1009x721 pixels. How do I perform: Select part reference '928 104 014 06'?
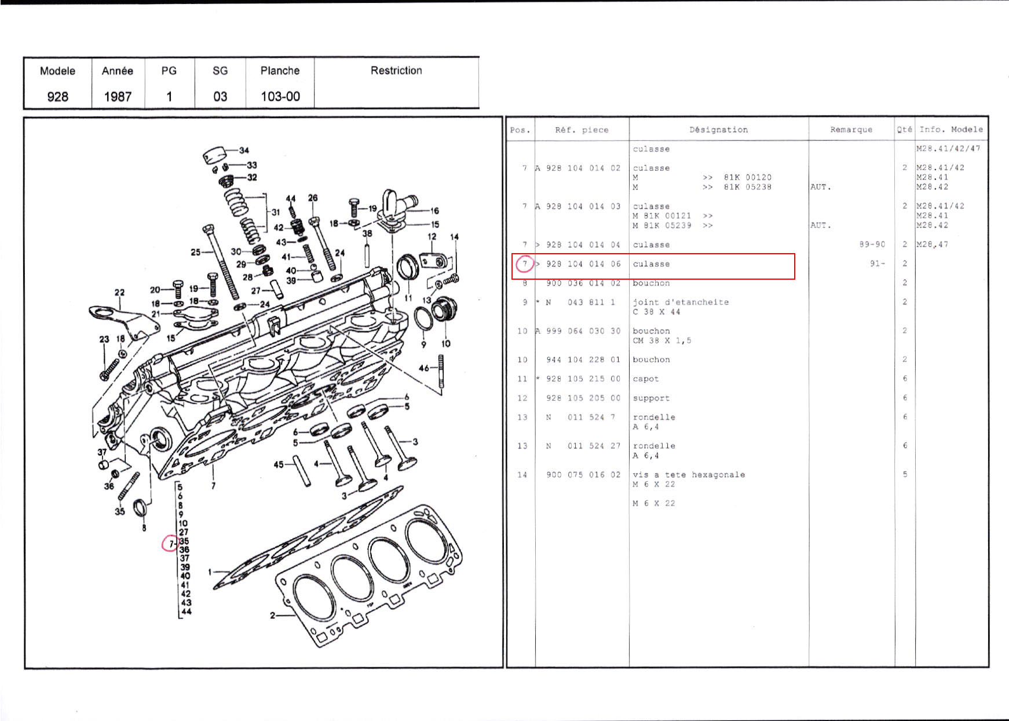[583, 263]
